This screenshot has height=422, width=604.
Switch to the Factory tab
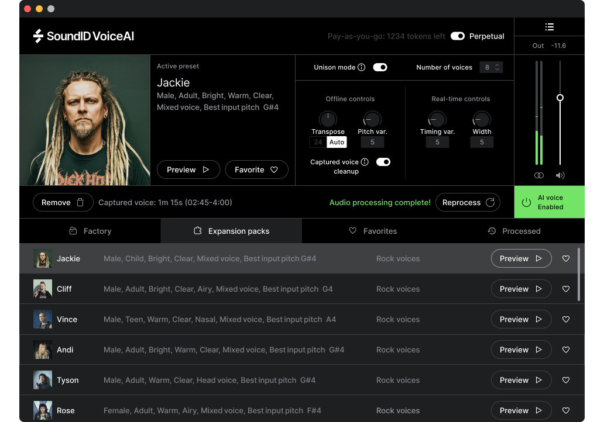click(90, 231)
